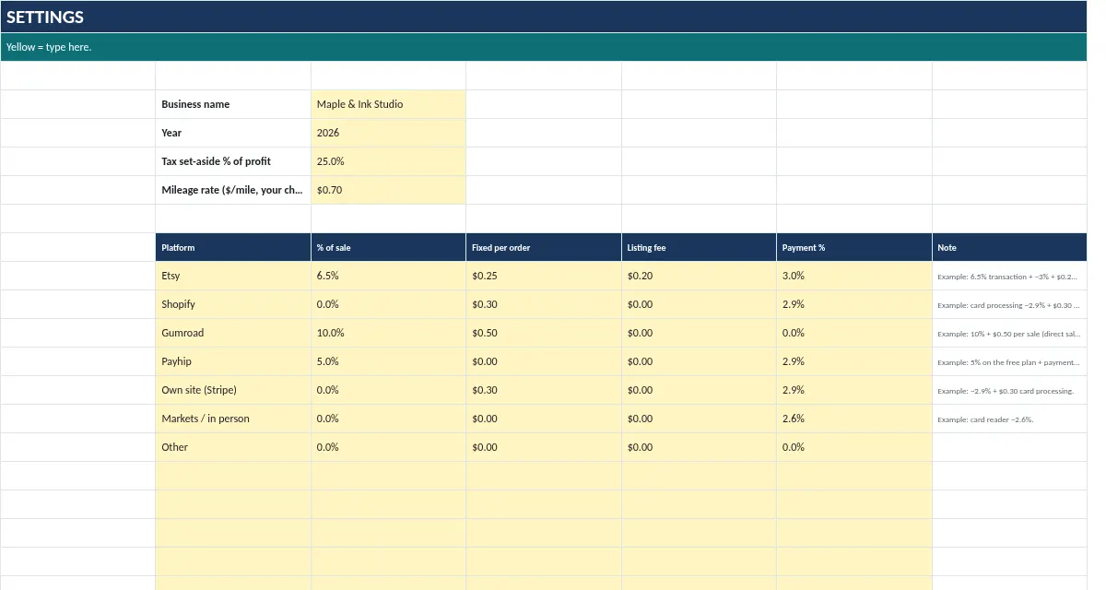
Task: Select Shopify's 2.9% payment cell
Action: click(x=854, y=304)
